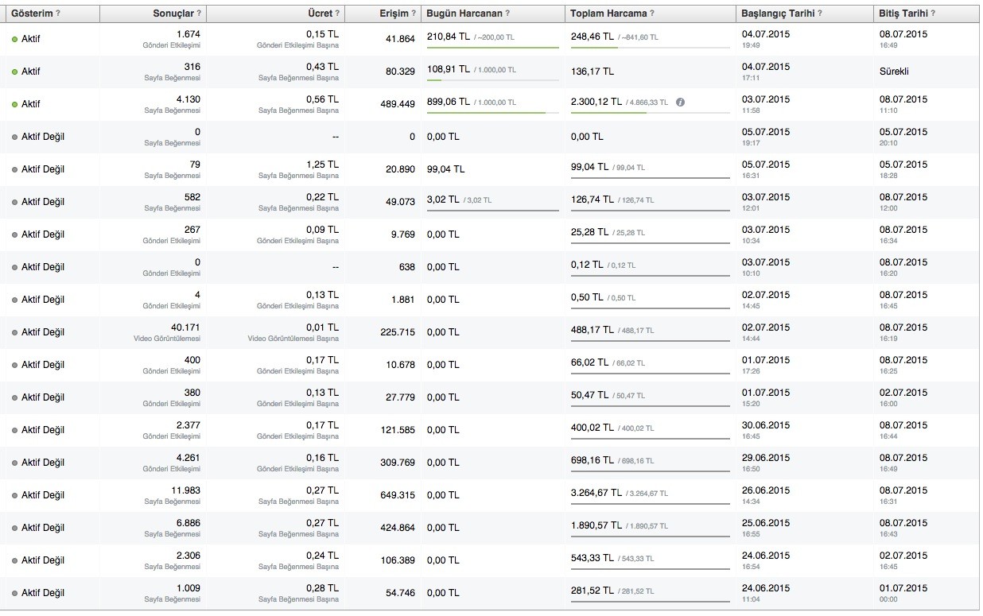Click the info icon next to 2.300,12 TL

click(681, 103)
